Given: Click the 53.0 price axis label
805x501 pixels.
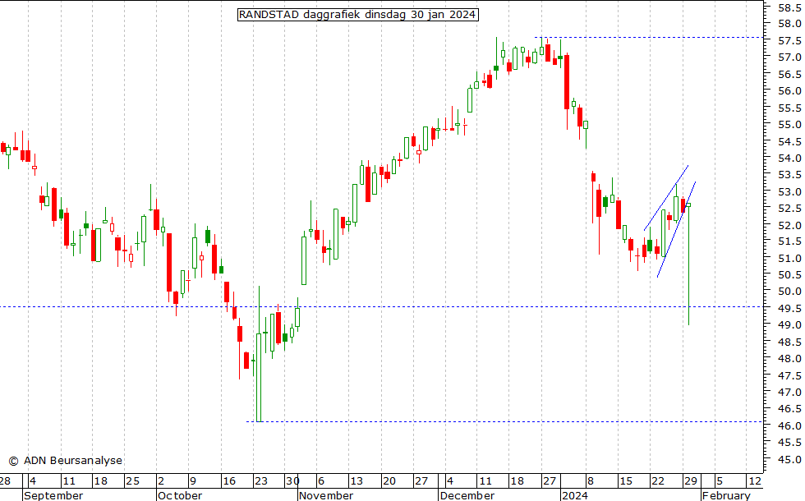Looking at the screenshot, I should pyautogui.click(x=789, y=191).
